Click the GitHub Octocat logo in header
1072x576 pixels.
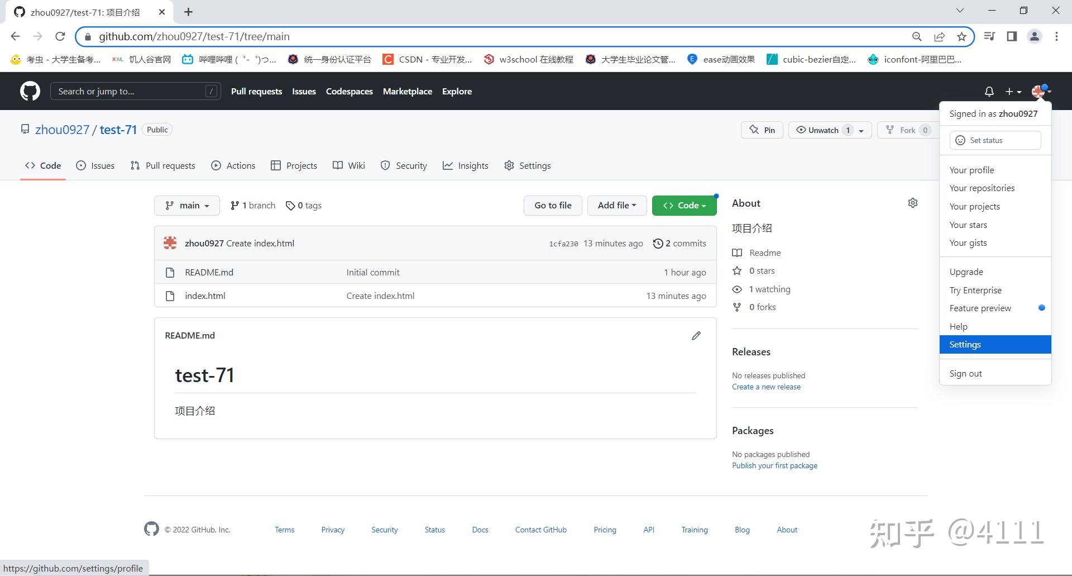coord(30,91)
